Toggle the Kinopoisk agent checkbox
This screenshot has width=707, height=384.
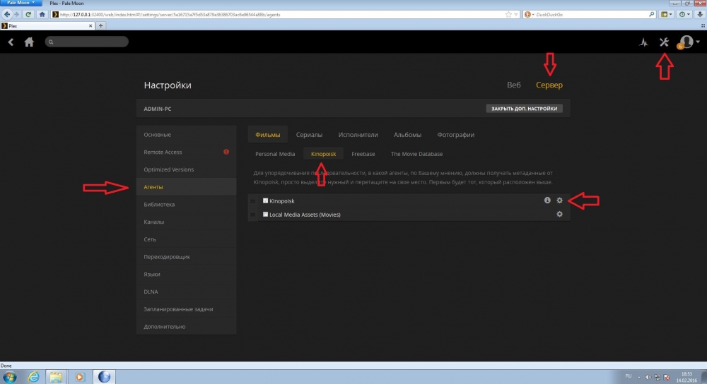tap(266, 201)
